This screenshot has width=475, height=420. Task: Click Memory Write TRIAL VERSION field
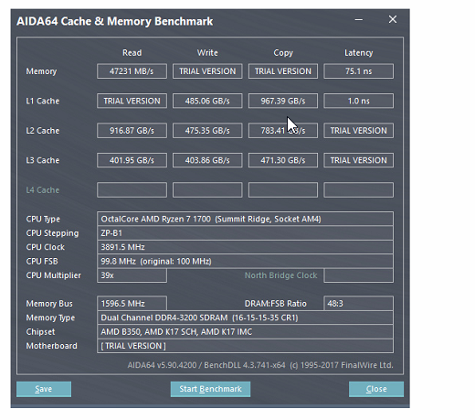click(207, 71)
